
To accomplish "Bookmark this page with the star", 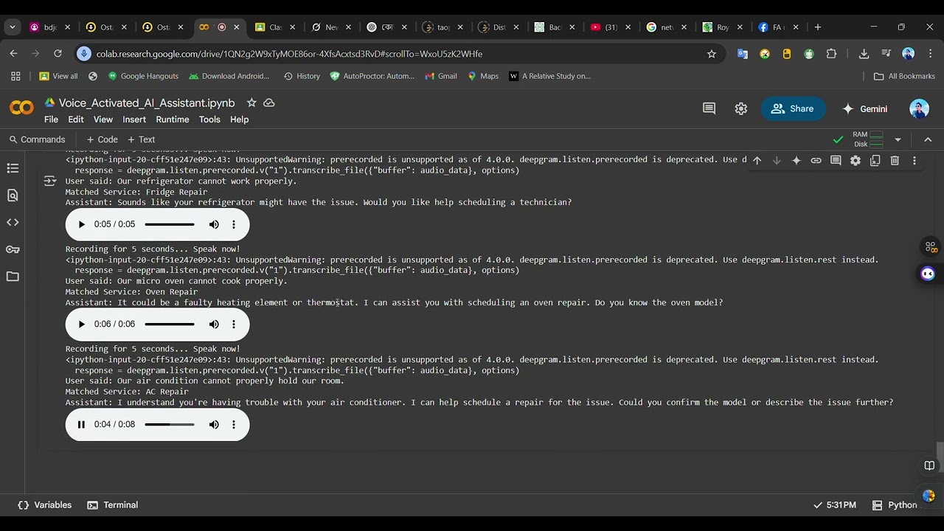I will tap(712, 54).
